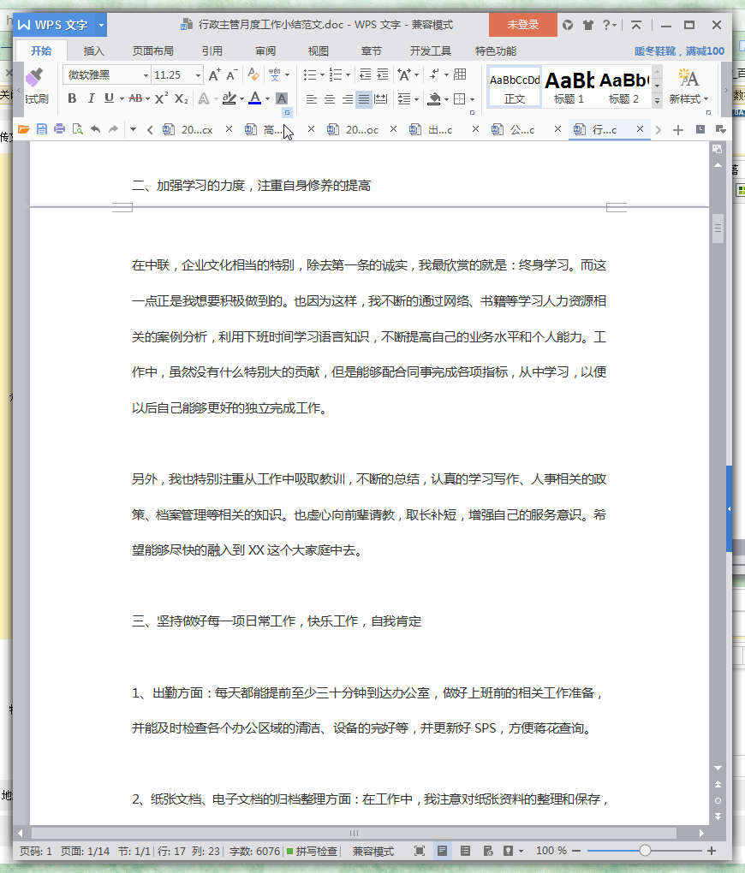The height and width of the screenshot is (873, 745).
Task: Expand the borders dropdown arrow
Action: 472,99
